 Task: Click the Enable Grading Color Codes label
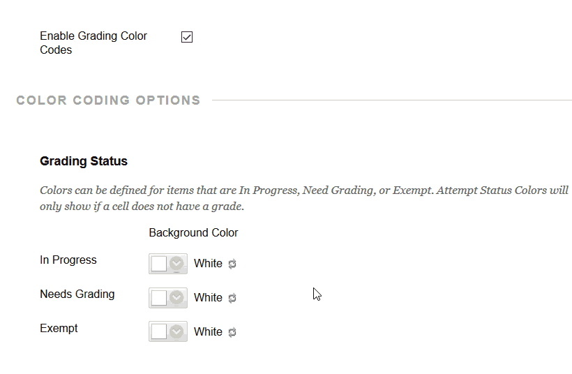pyautogui.click(x=93, y=43)
